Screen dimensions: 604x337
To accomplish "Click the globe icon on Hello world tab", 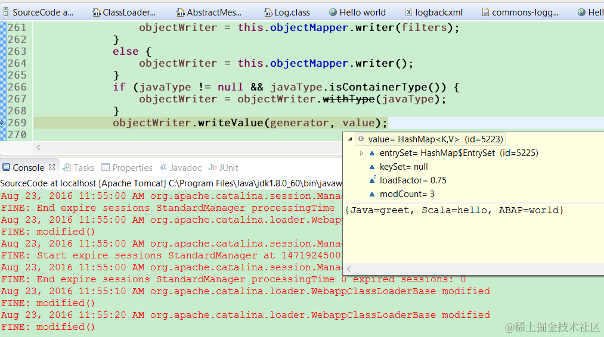I will pyautogui.click(x=333, y=13).
